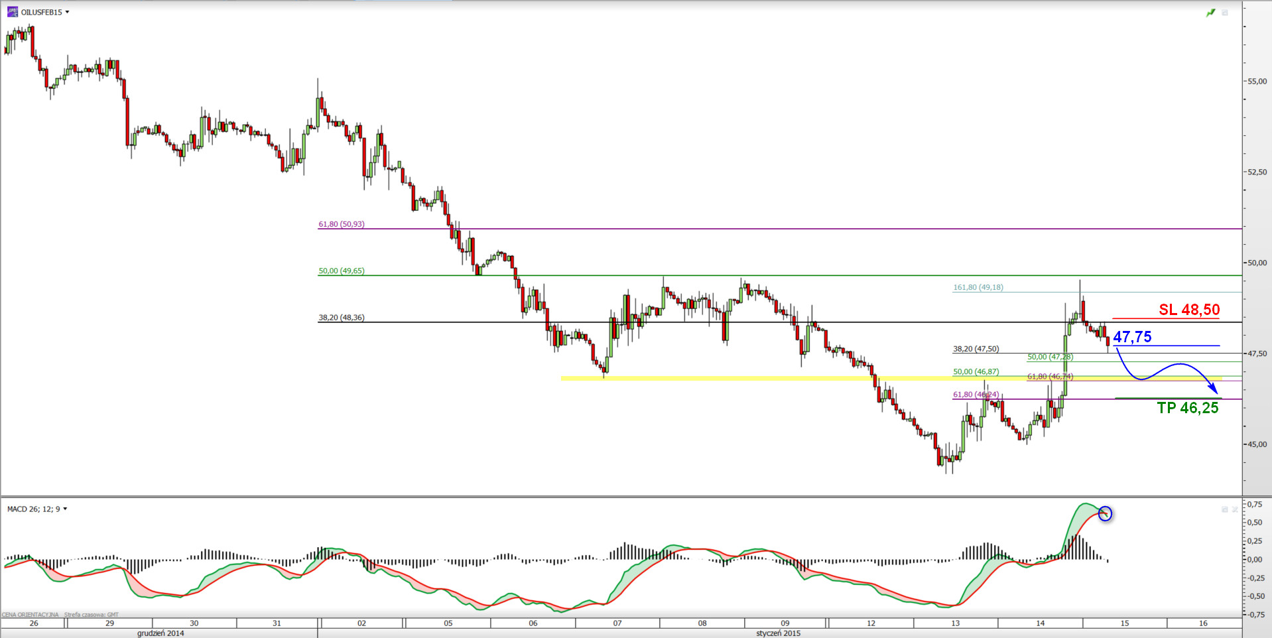This screenshot has width=1272, height=638.
Task: Click the purple instrument icon beside OILUSFEB15
Action: [13, 12]
